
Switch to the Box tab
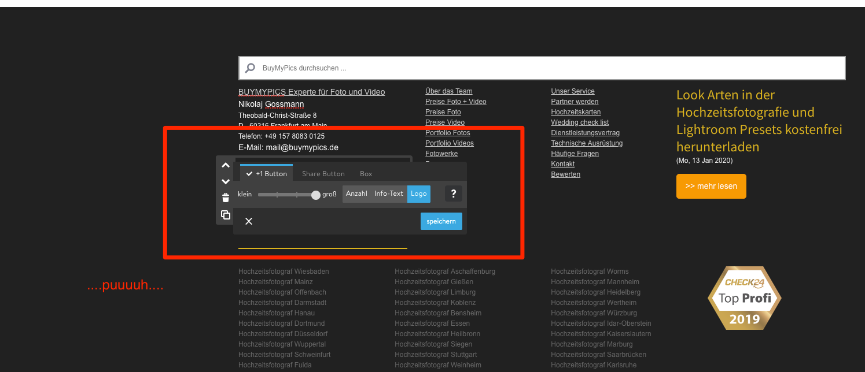coord(366,173)
